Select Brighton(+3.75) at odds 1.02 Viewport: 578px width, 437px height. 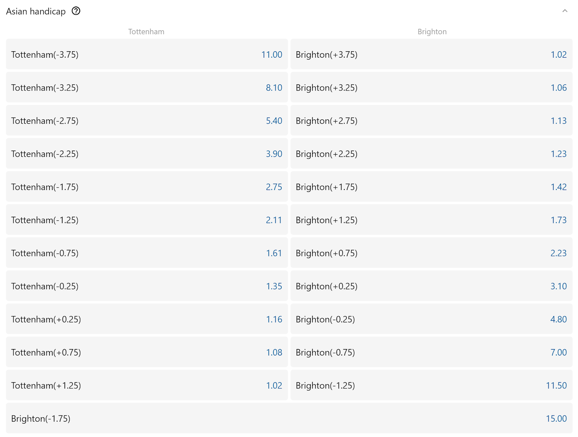(431, 54)
